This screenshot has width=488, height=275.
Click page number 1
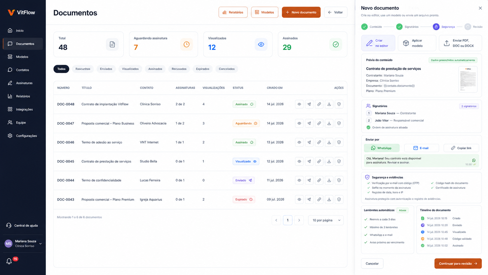click(287, 220)
